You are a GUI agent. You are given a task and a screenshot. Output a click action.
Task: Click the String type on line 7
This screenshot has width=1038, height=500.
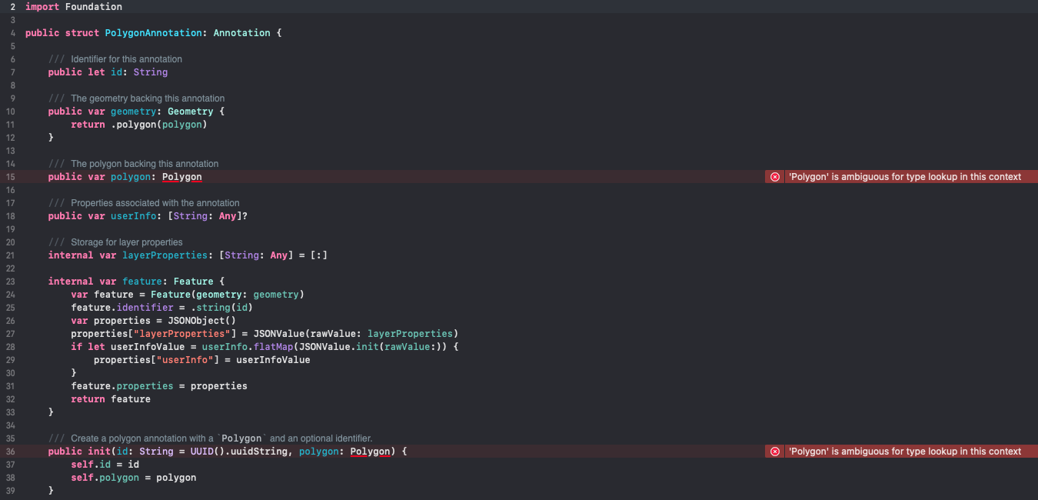(x=151, y=72)
